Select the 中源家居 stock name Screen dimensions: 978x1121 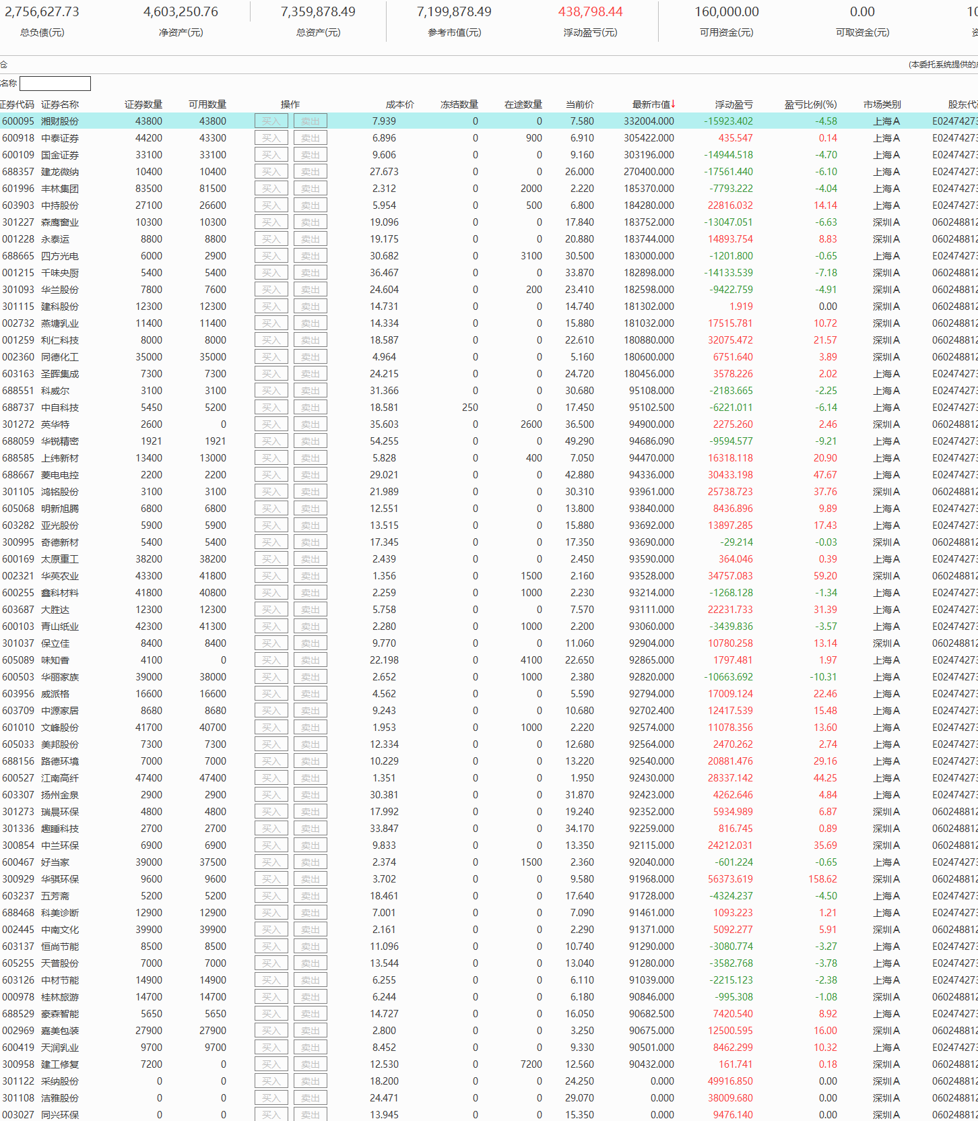coord(60,711)
